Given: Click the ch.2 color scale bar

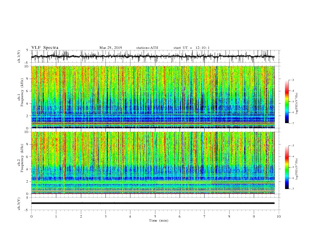Looking at the screenshot, I should tap(287, 167).
